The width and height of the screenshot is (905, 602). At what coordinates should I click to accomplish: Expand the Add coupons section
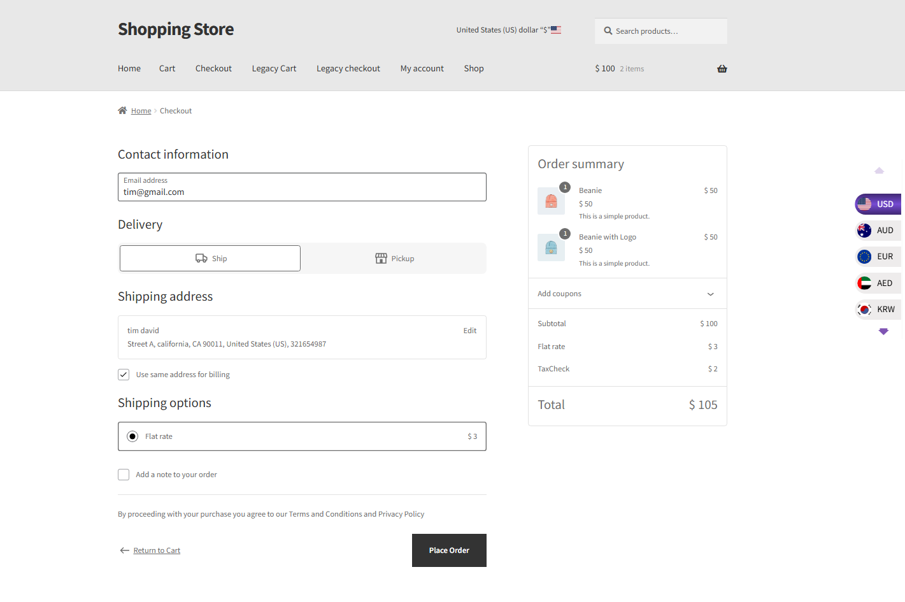pyautogui.click(x=627, y=294)
